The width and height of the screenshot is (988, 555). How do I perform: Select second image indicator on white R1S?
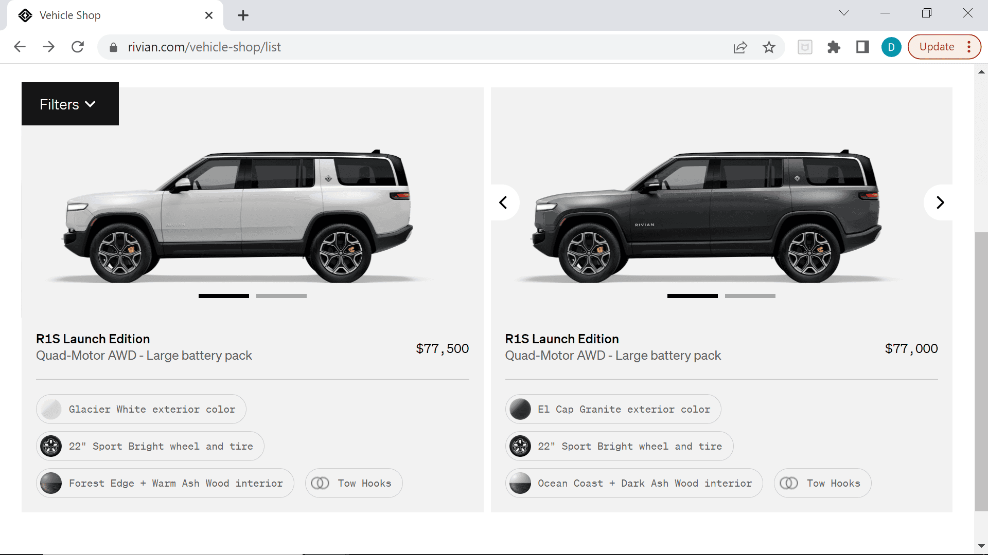281,296
